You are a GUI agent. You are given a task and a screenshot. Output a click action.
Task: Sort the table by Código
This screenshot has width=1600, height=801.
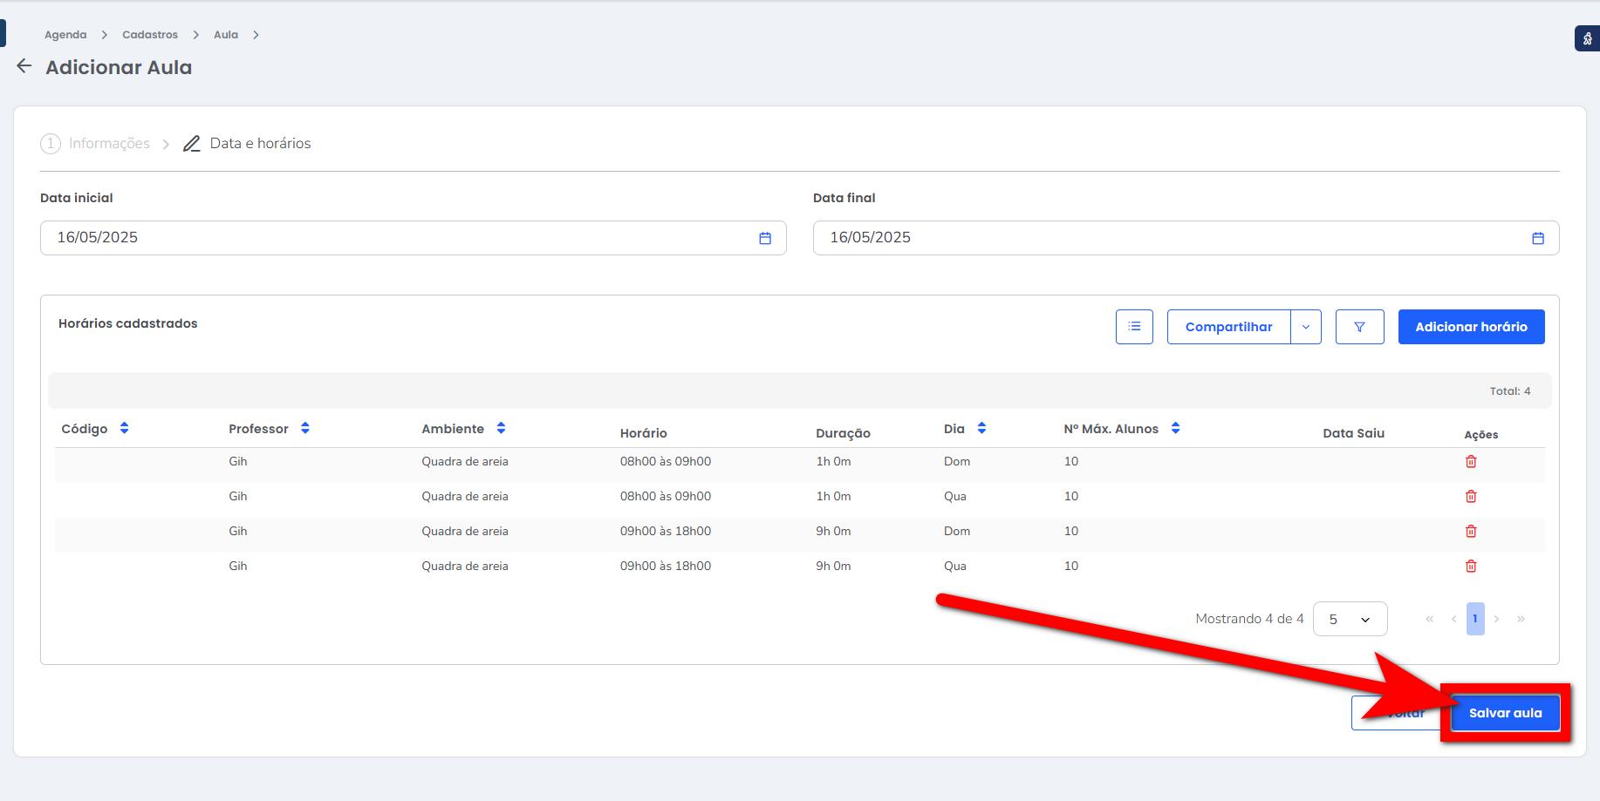click(x=124, y=428)
